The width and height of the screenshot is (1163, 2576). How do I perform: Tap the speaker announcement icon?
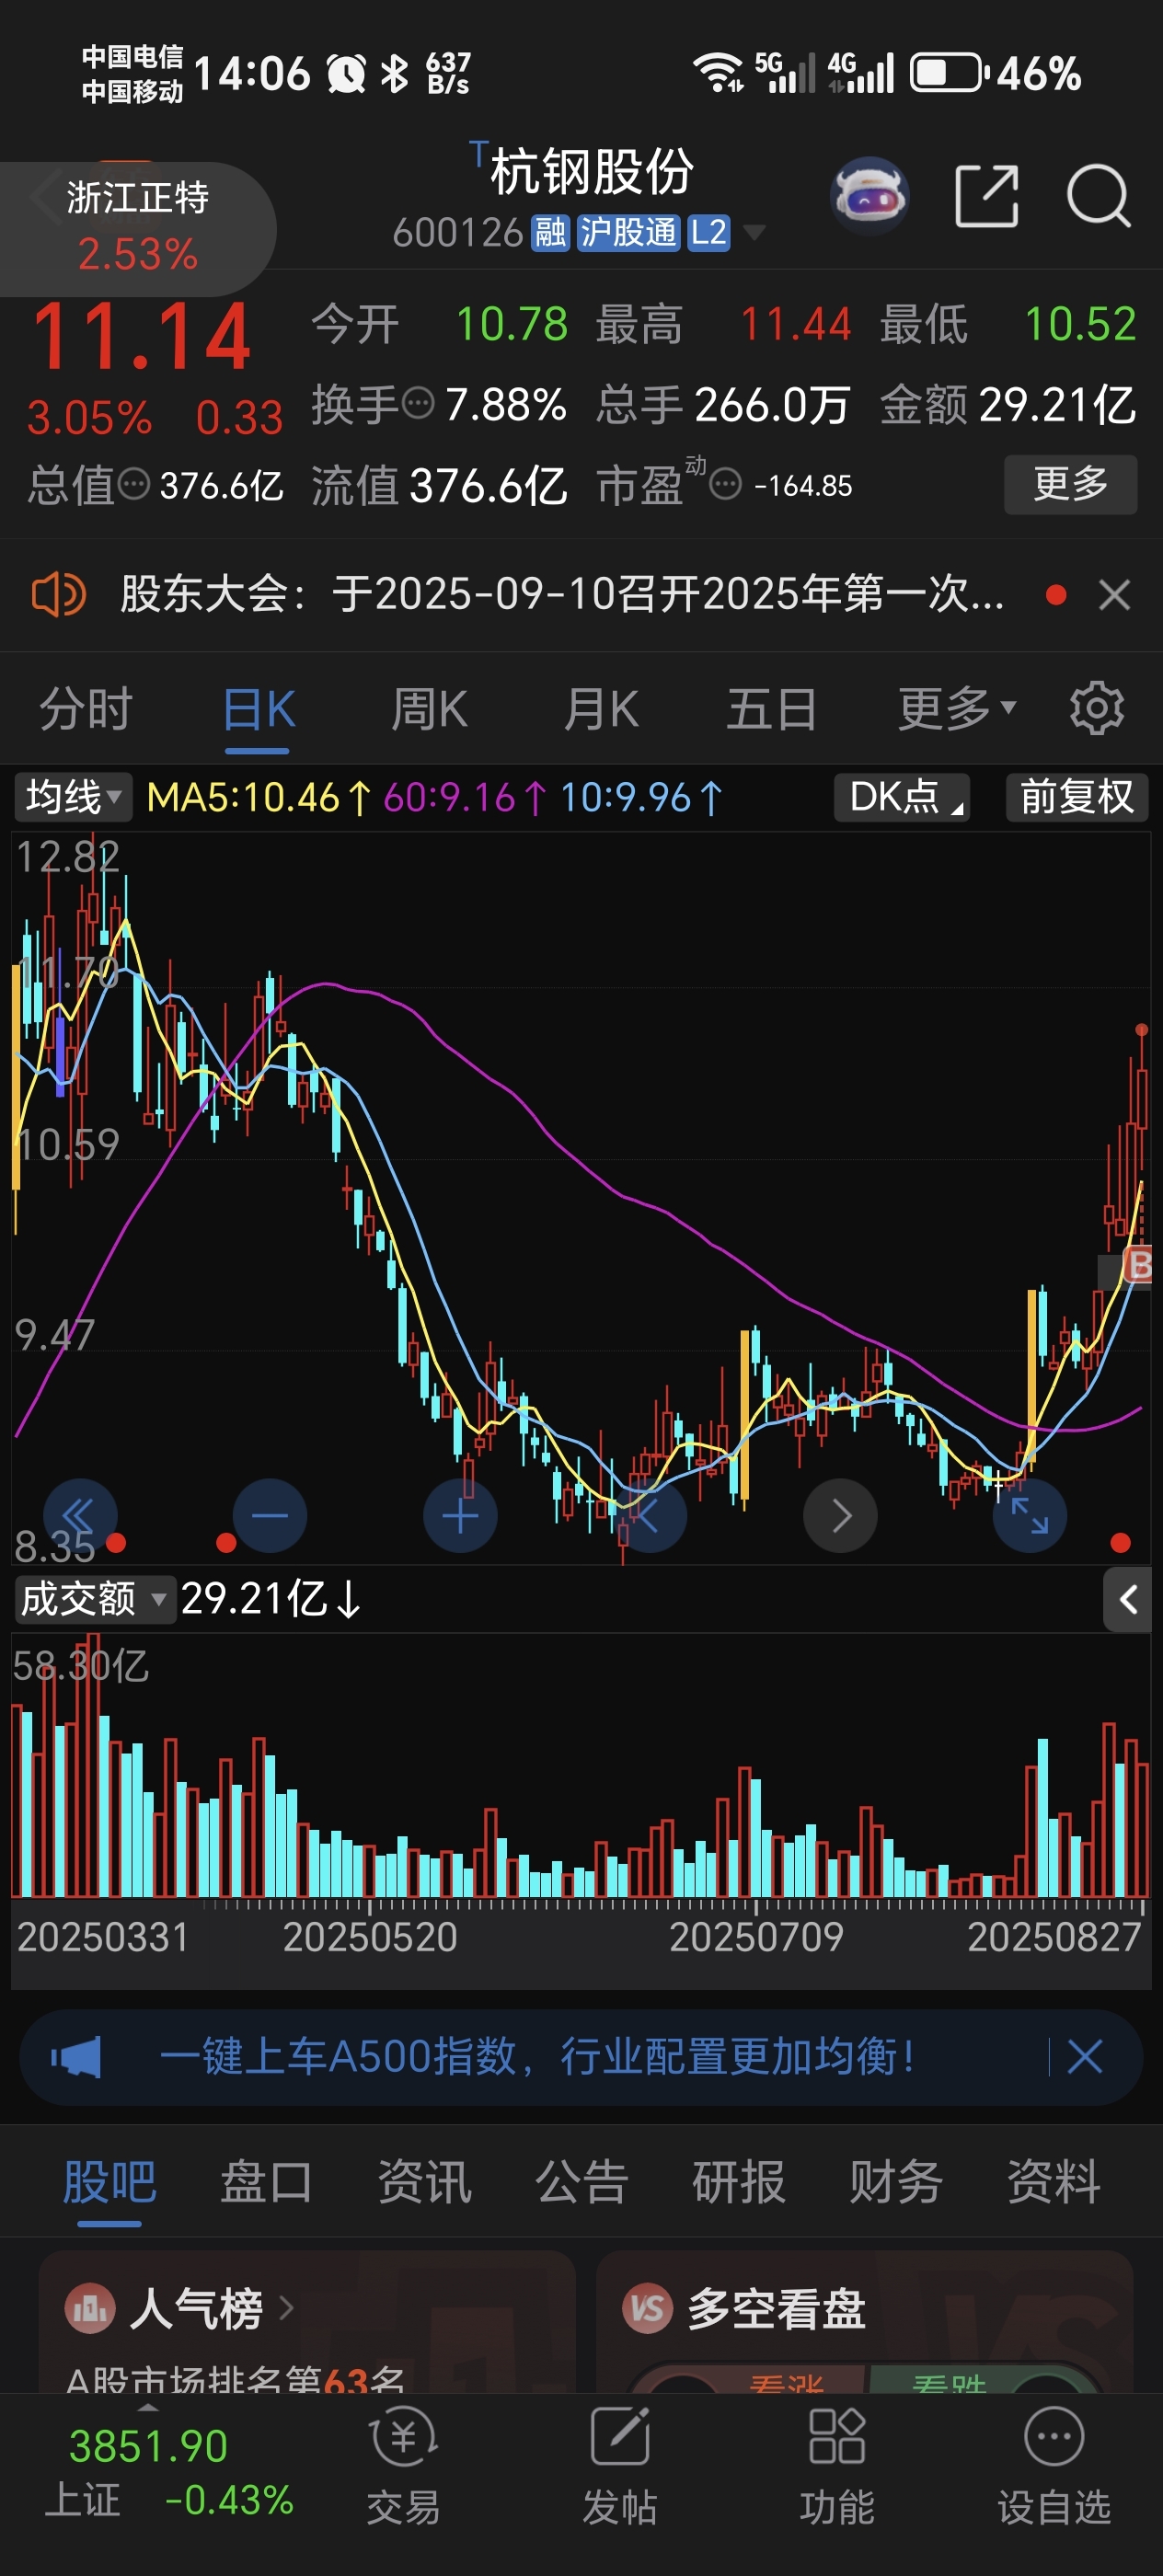58,595
